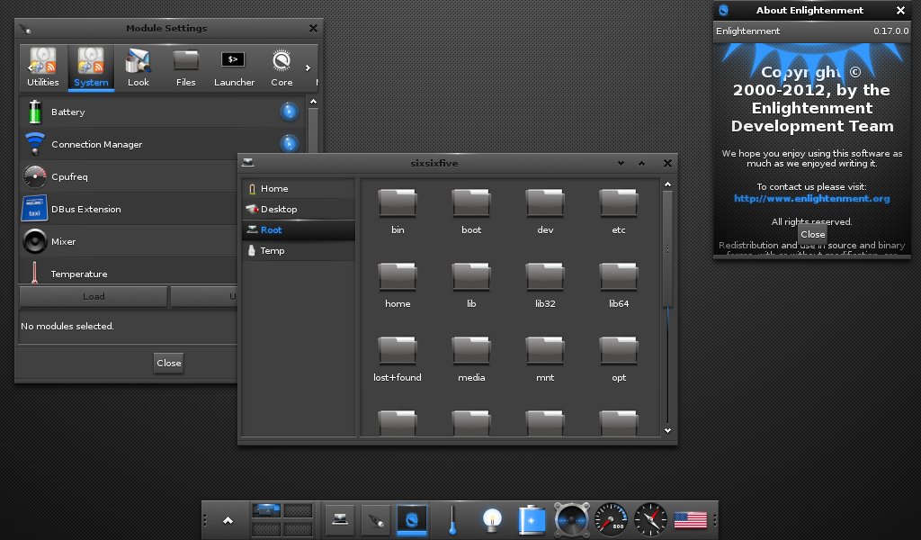This screenshot has width=921, height=540.
Task: Select the Connection Manager wifi icon
Action: click(35, 144)
